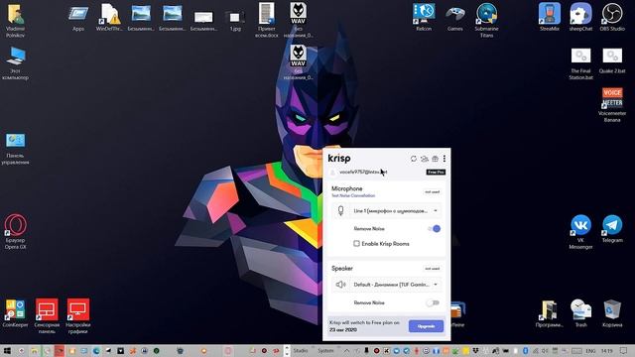Click the speaker icon in Krisp

pyautogui.click(x=340, y=285)
